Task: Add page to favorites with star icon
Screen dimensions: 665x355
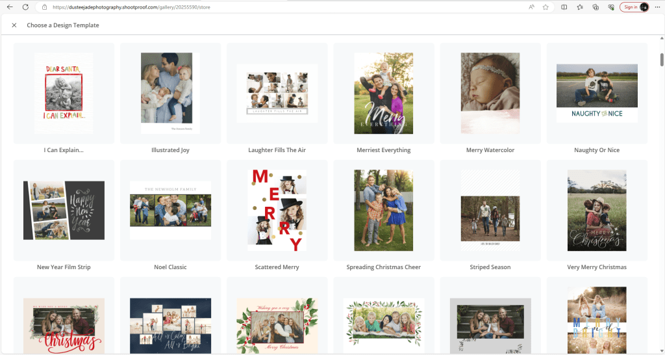Action: point(546,7)
